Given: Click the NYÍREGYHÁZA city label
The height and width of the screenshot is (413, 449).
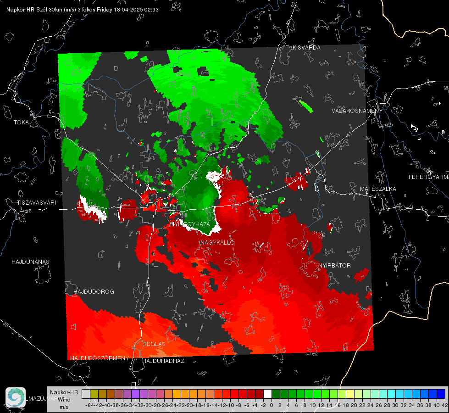Looking at the screenshot, I should [190, 224].
